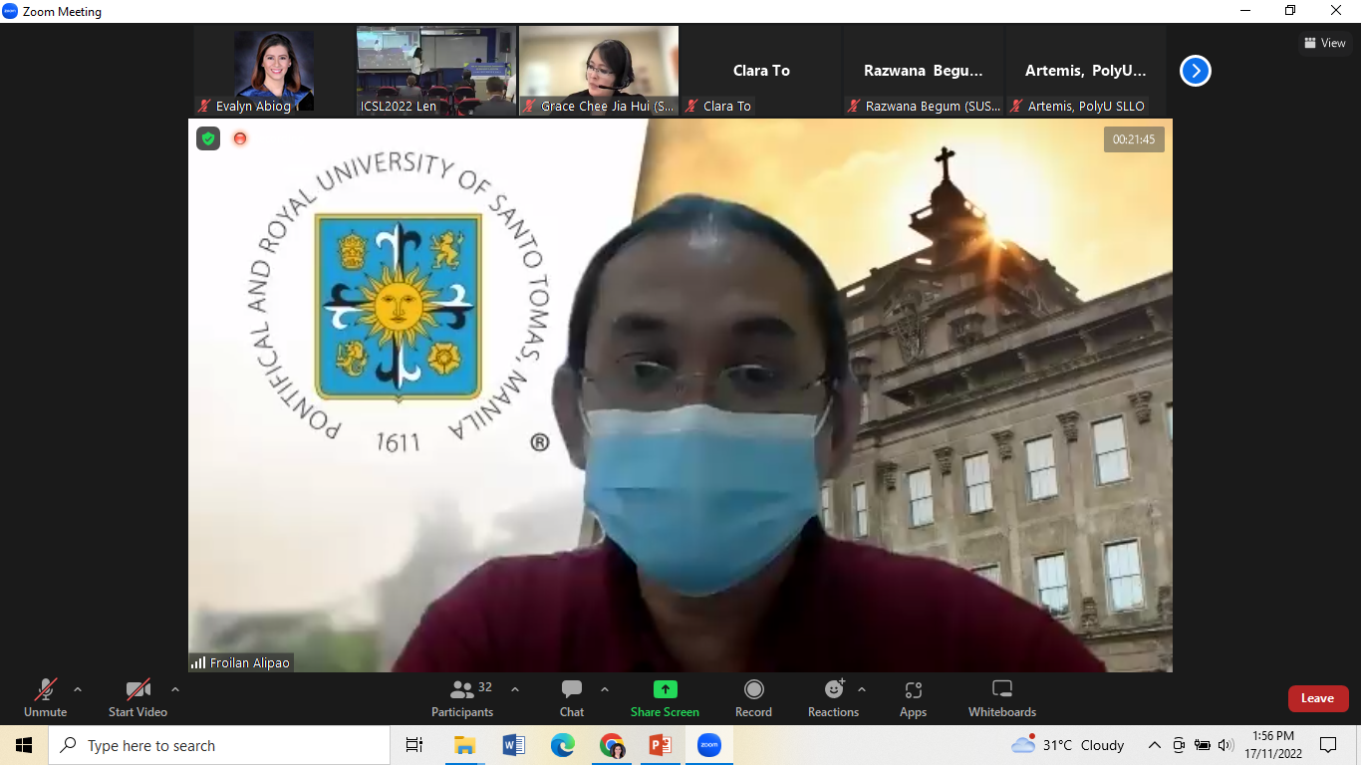The image size is (1361, 765).
Task: Open the Apps panel
Action: (x=913, y=697)
